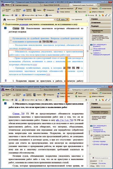The image size is (113, 169).
Task: Open Правовой навигатор in the upper window
Action: point(27,10)
